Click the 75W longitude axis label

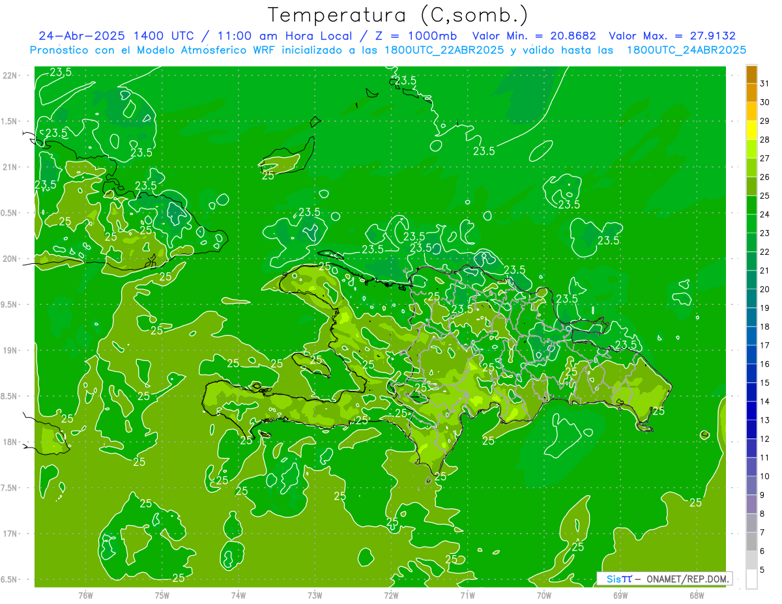pyautogui.click(x=162, y=596)
